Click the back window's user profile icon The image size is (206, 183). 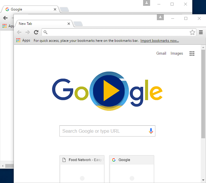coord(146,3)
